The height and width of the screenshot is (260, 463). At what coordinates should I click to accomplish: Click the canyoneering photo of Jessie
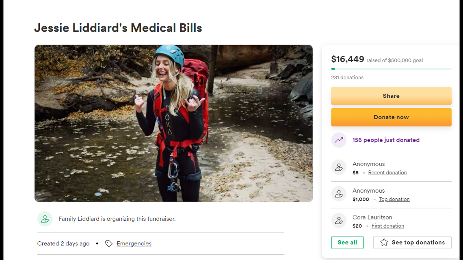coord(173,123)
